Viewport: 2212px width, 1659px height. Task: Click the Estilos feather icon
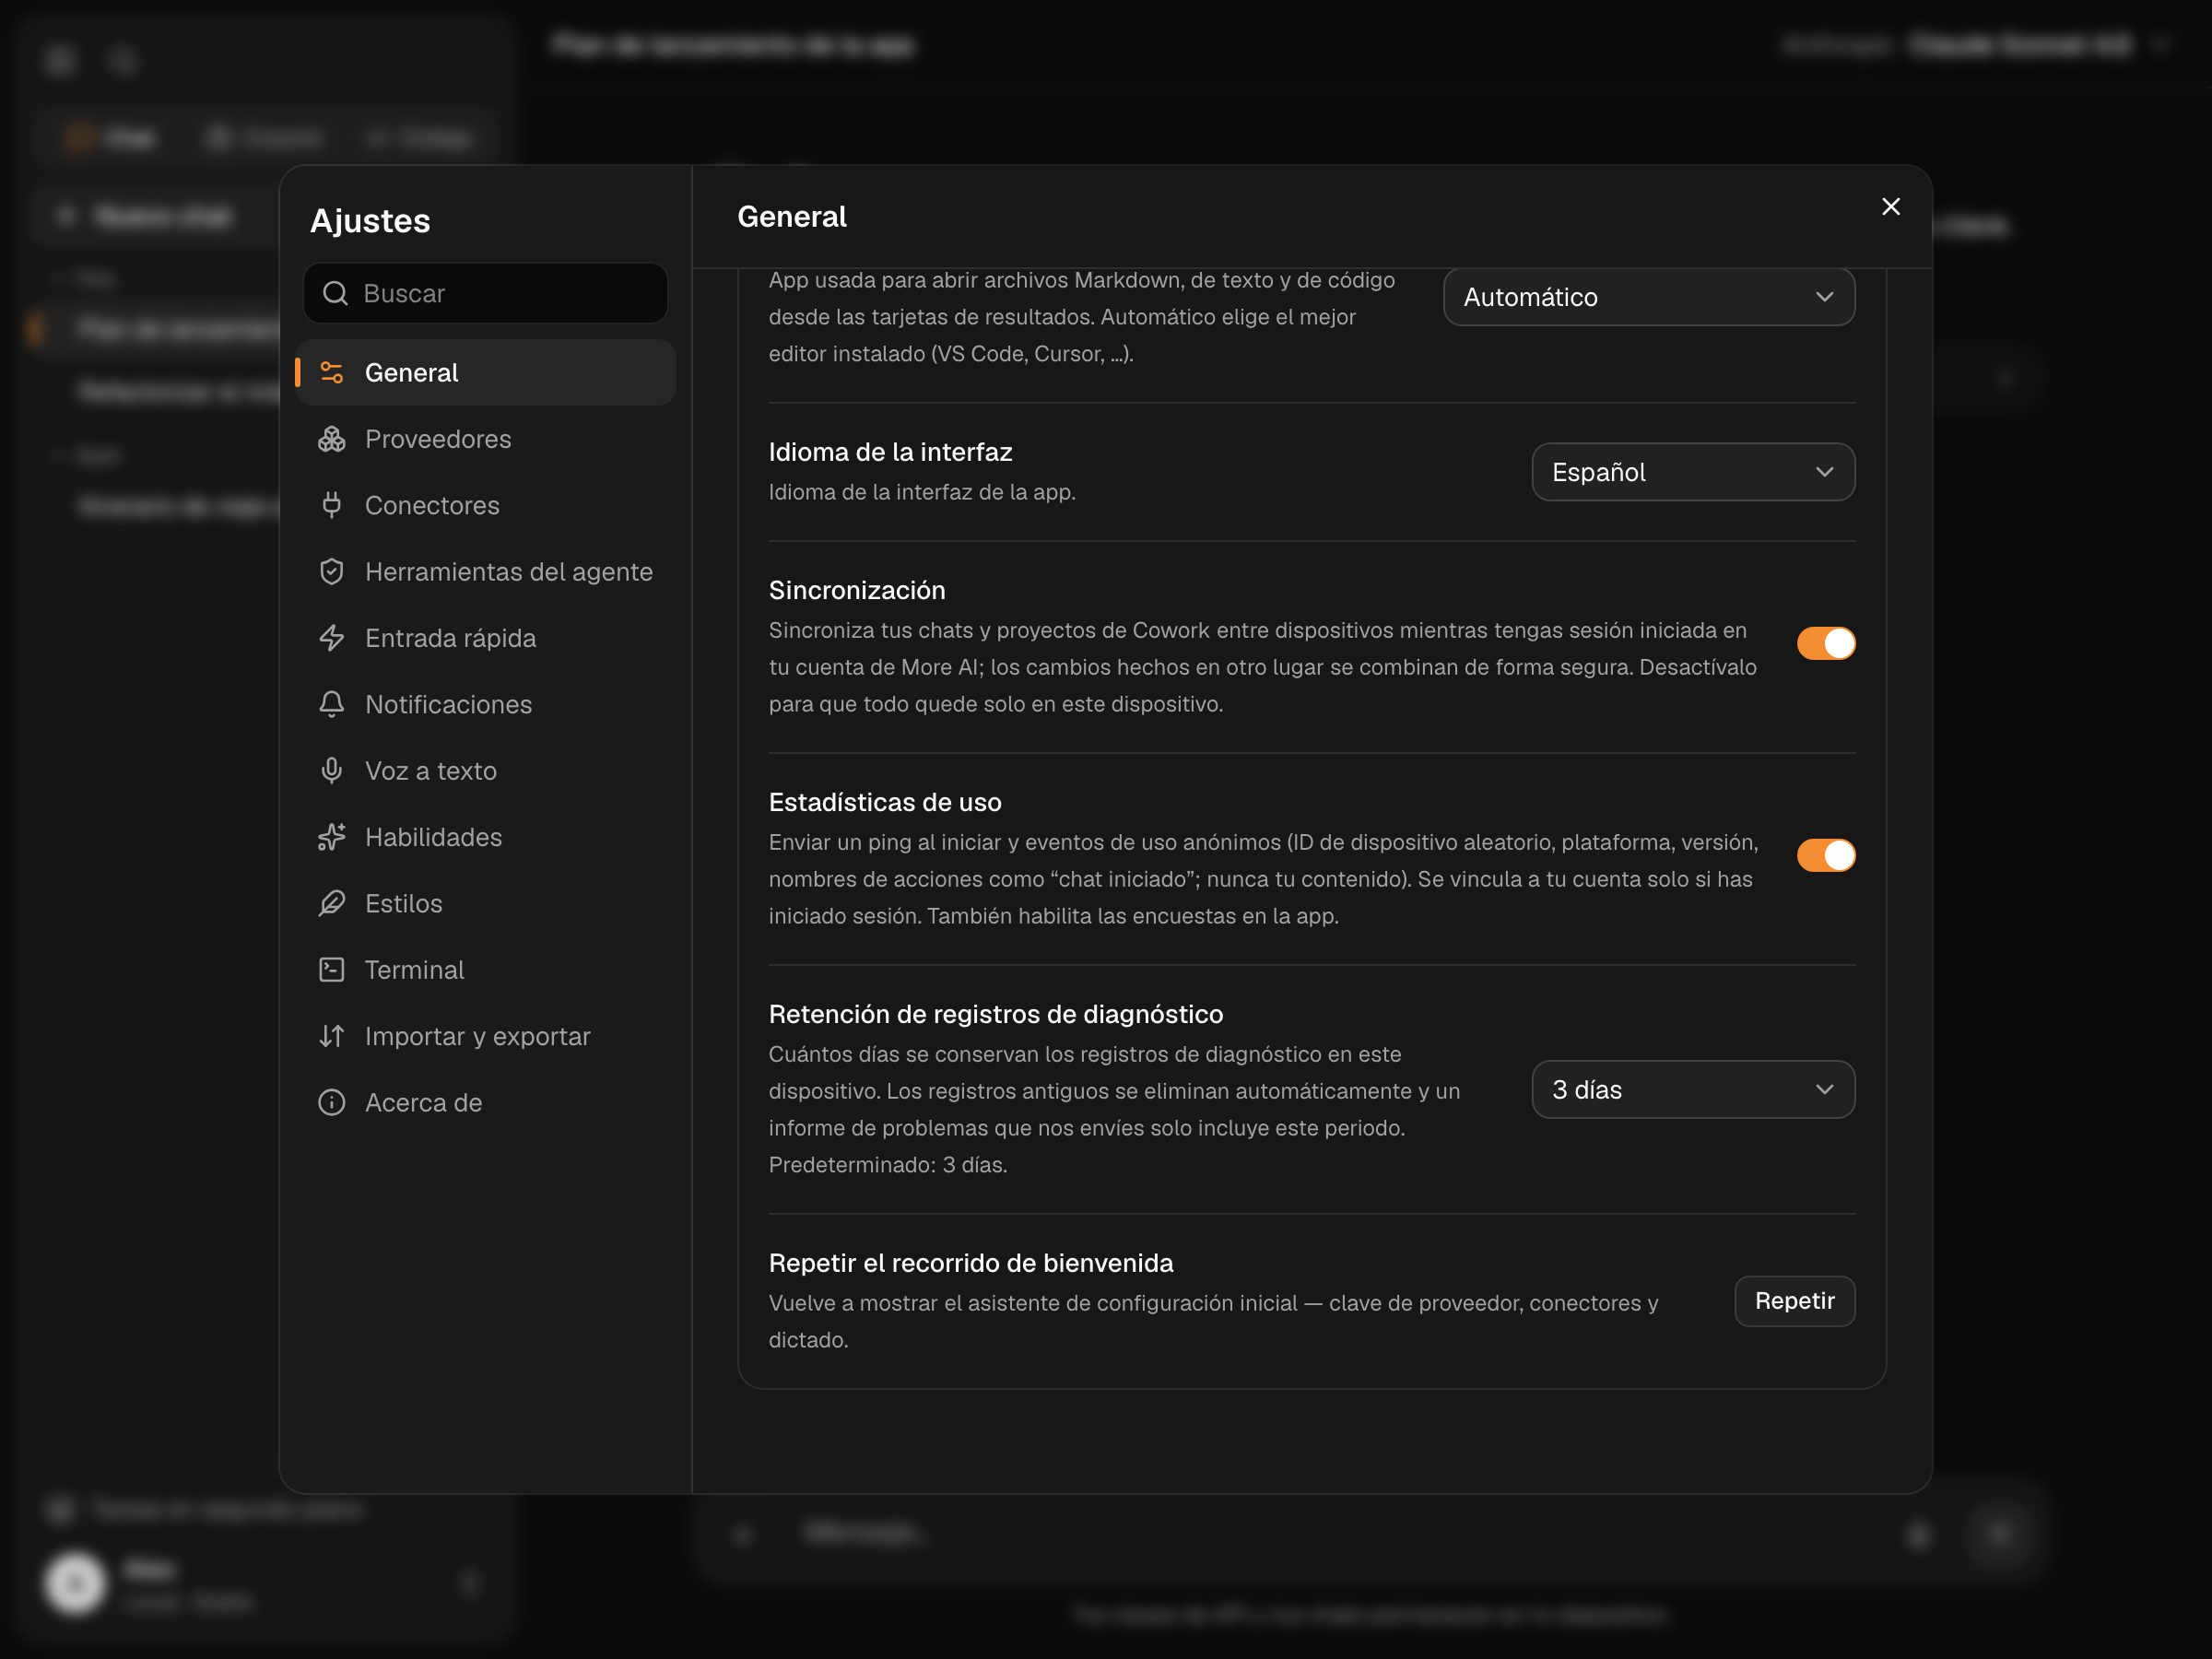[x=331, y=903]
